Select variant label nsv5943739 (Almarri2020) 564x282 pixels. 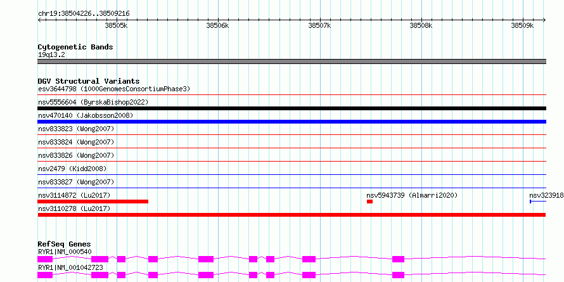(x=412, y=195)
